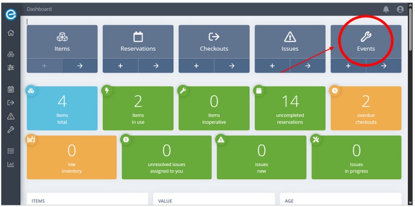Click the Issues card warning icon
This screenshot has height=207, width=415.
290,37
